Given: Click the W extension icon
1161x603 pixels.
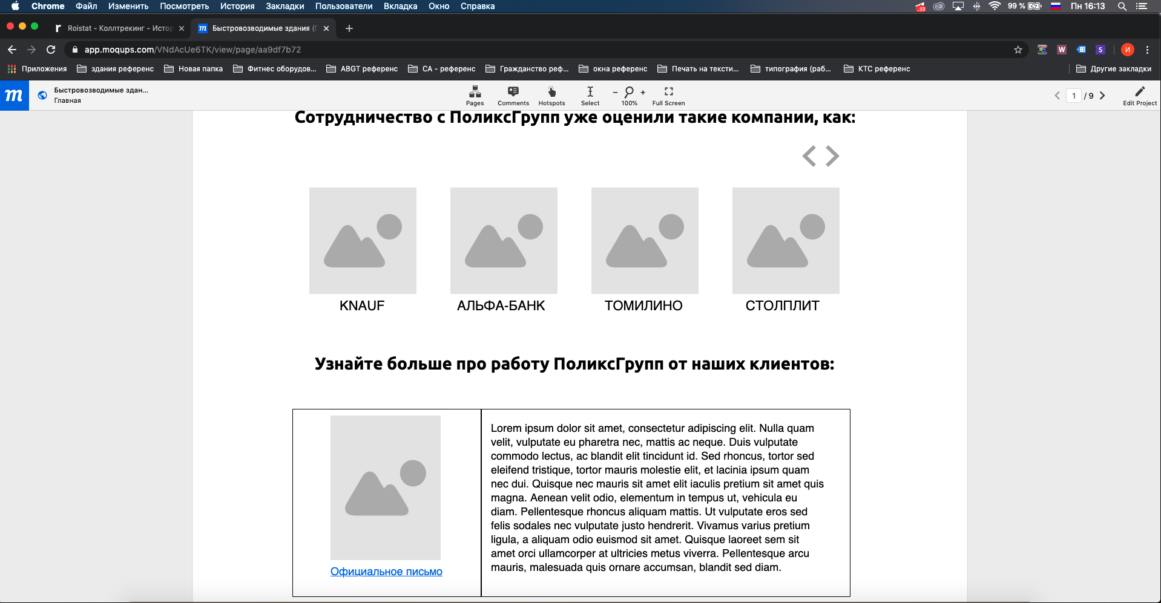Looking at the screenshot, I should pos(1062,50).
